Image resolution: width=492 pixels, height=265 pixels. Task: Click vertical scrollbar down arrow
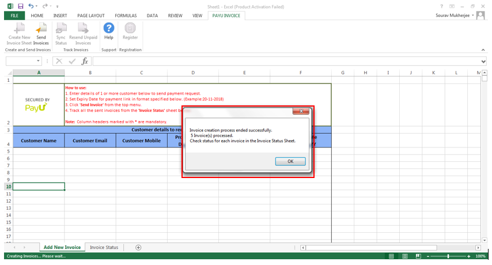485,240
